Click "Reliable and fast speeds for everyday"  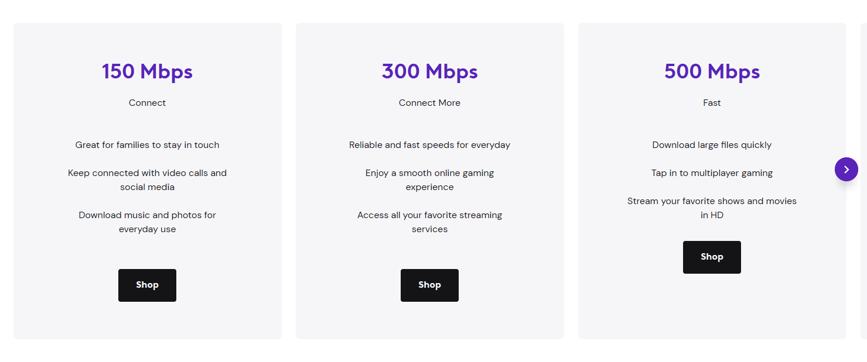coord(429,145)
